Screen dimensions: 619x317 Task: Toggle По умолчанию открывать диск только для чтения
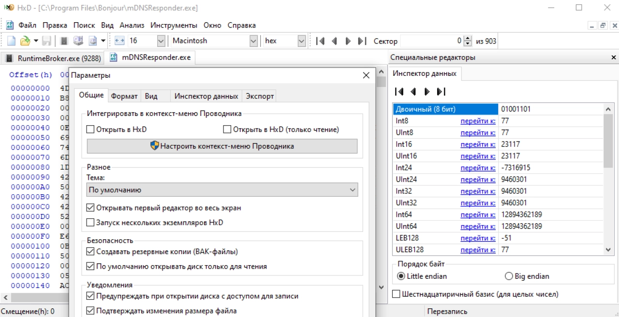tap(90, 266)
